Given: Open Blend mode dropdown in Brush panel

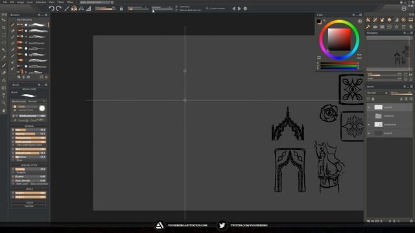Looking at the screenshot, I should [36, 102].
